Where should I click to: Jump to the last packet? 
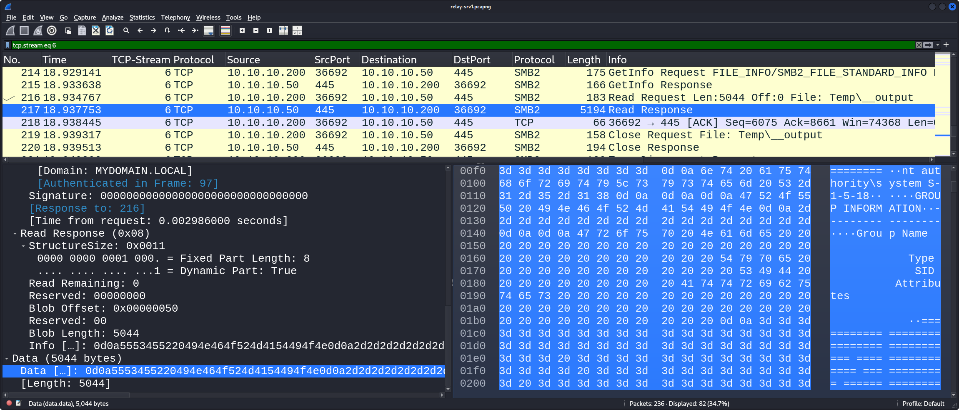click(195, 30)
